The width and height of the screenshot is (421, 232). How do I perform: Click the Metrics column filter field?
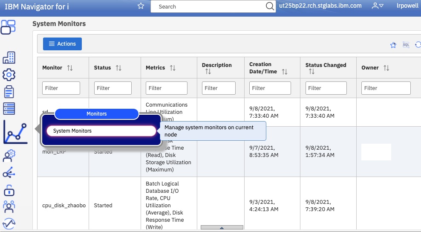click(x=167, y=88)
